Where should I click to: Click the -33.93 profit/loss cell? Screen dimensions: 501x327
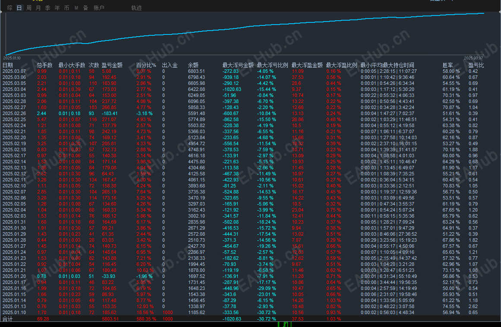pos(109,276)
